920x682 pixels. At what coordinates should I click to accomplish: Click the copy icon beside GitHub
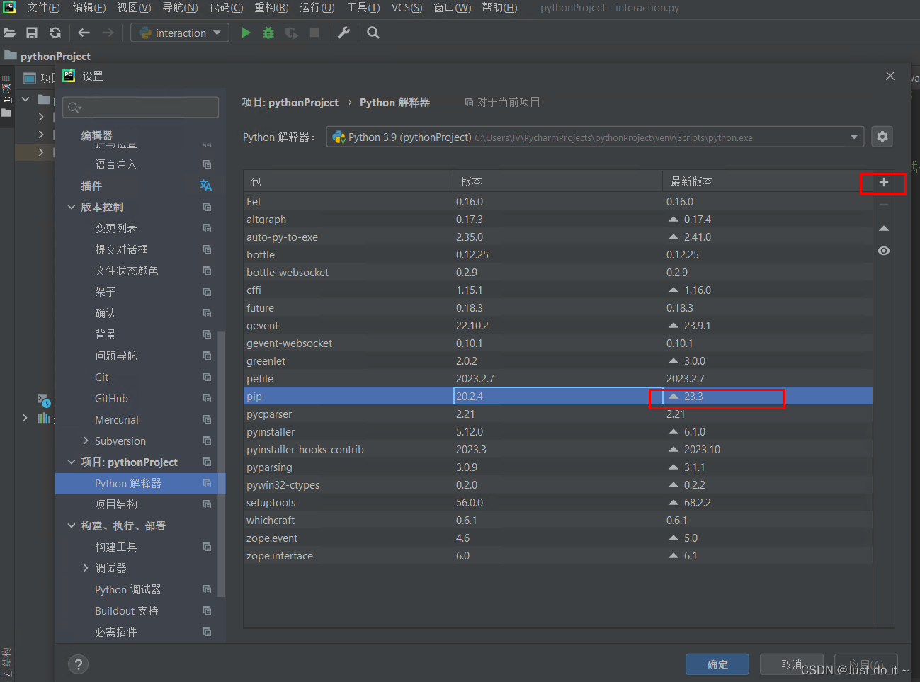[x=207, y=398]
